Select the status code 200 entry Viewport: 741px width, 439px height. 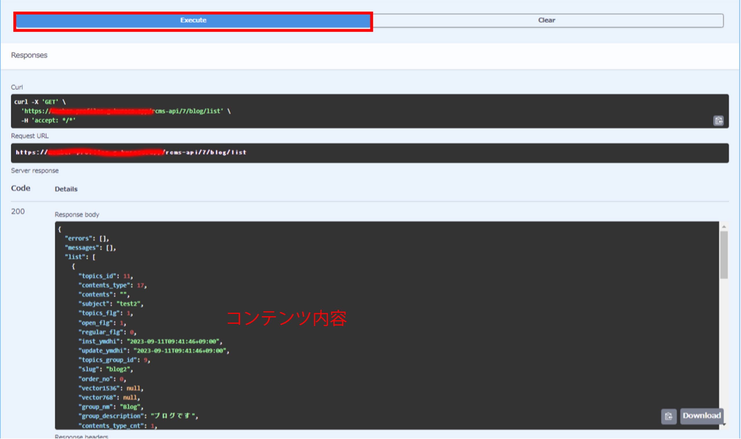coord(18,211)
